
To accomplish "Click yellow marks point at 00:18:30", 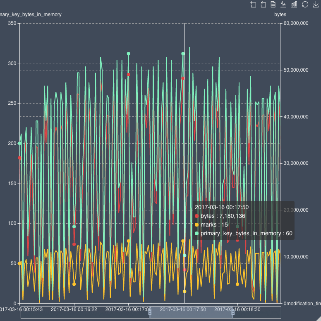I will tap(237, 284).
